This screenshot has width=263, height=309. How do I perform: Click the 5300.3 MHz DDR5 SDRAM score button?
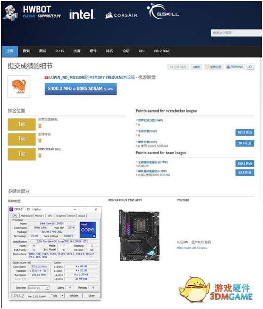pos(80,89)
